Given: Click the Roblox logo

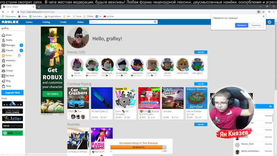Looking at the screenshot, I should (10, 22).
